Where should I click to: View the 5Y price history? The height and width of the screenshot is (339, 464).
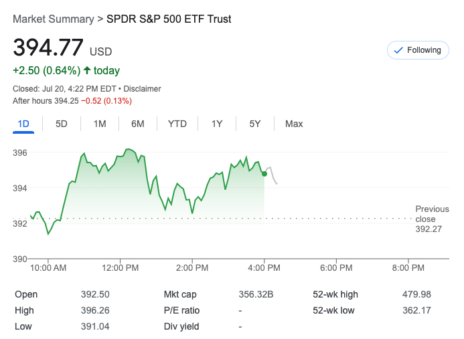pos(255,124)
